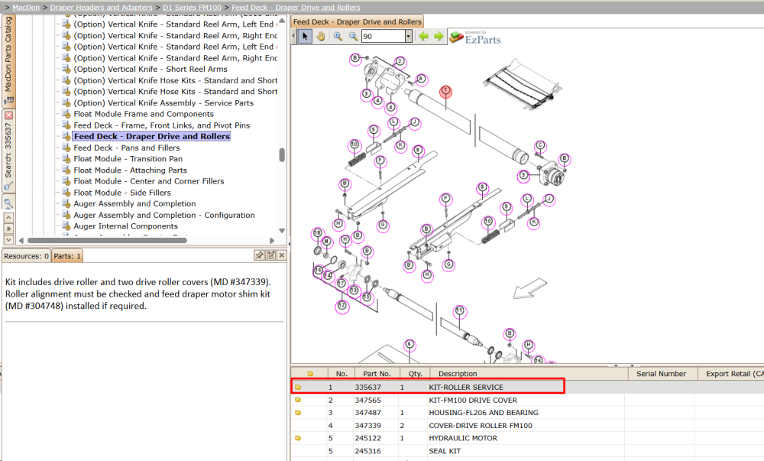This screenshot has width=764, height=461.
Task: Follow the D1 Series FM100 breadcrumb link
Action: (x=192, y=8)
